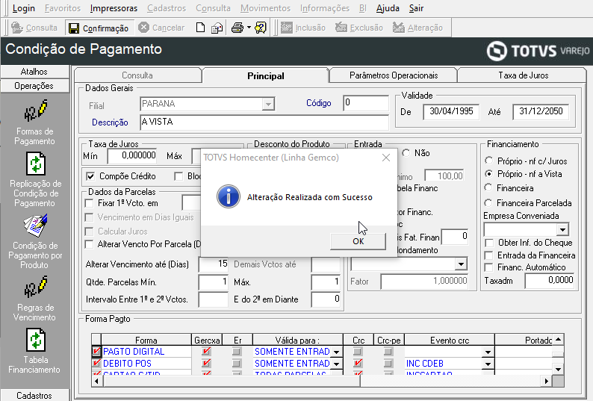Screen dimensions: 593x401
Task: Click the Cancelar toolbar icon
Action: (143, 28)
